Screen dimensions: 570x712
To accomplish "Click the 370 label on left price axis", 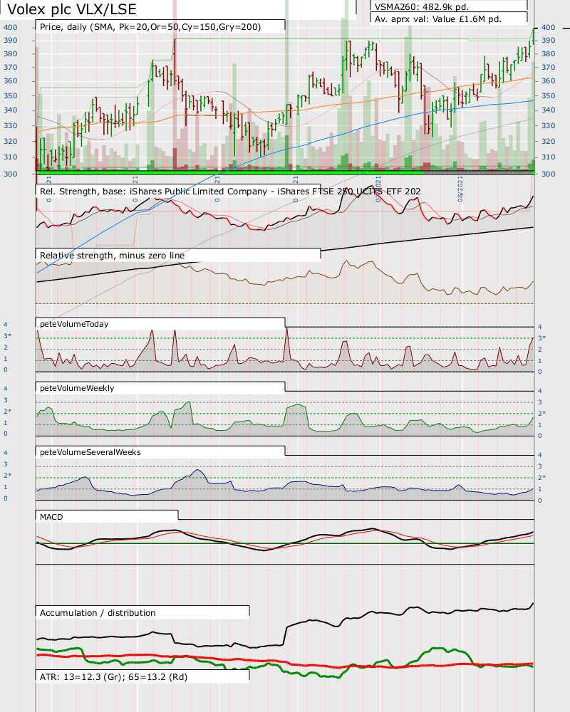I will click(x=11, y=67).
